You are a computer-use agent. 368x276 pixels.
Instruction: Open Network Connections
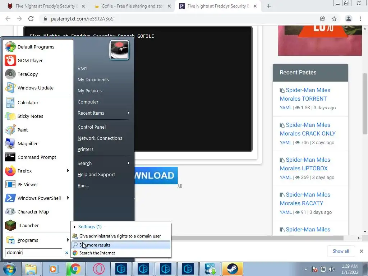(100, 138)
